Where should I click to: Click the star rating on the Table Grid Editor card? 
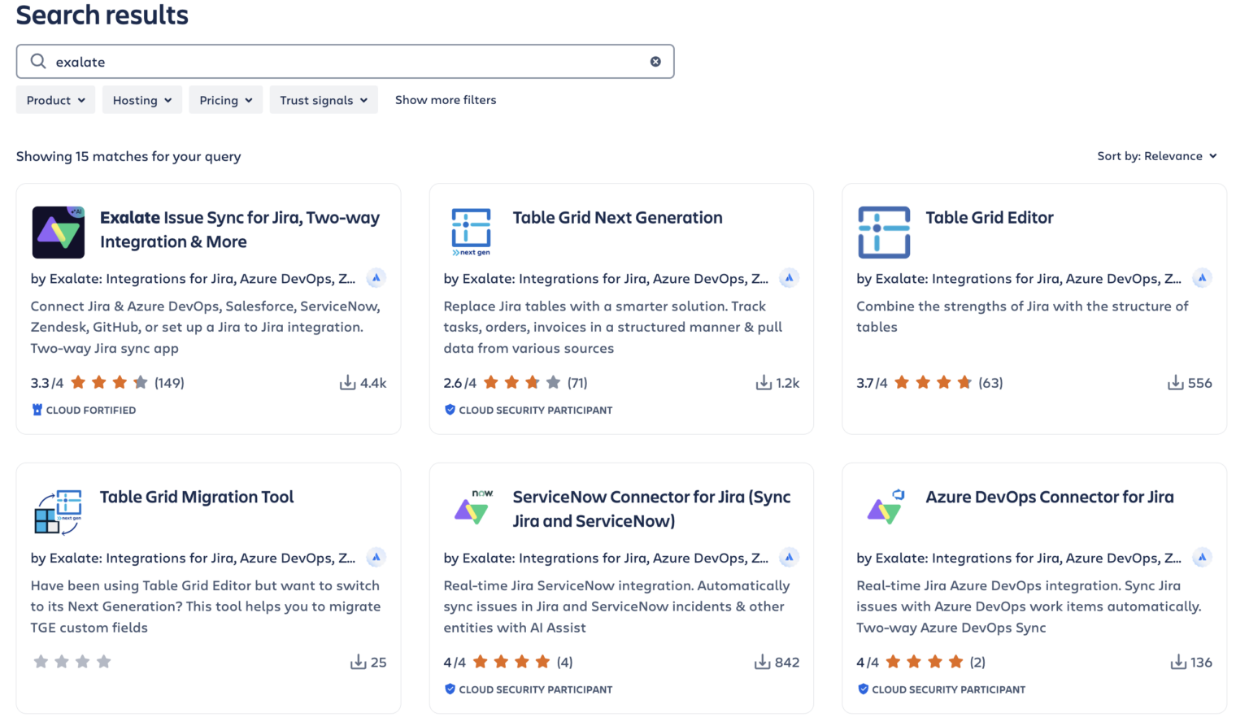click(933, 383)
